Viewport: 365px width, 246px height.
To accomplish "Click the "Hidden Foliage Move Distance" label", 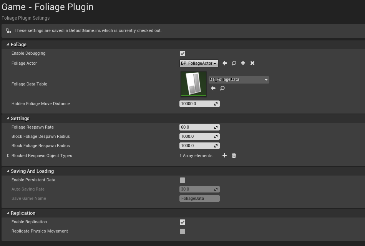I will pos(41,104).
